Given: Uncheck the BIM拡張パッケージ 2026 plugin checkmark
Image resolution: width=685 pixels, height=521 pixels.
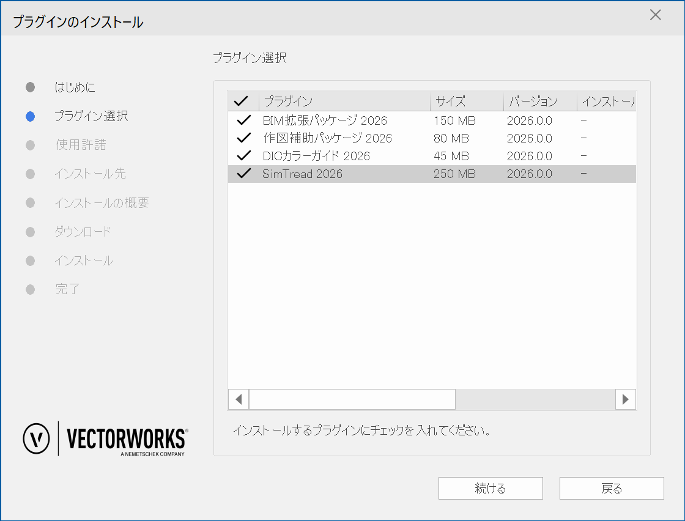Looking at the screenshot, I should tap(243, 120).
